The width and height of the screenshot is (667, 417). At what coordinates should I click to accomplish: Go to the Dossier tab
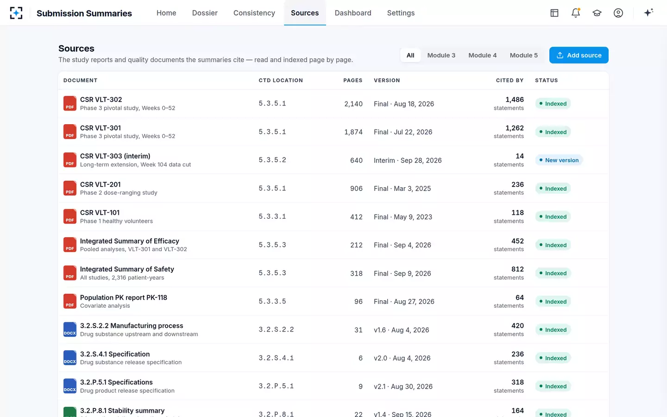[x=205, y=13]
